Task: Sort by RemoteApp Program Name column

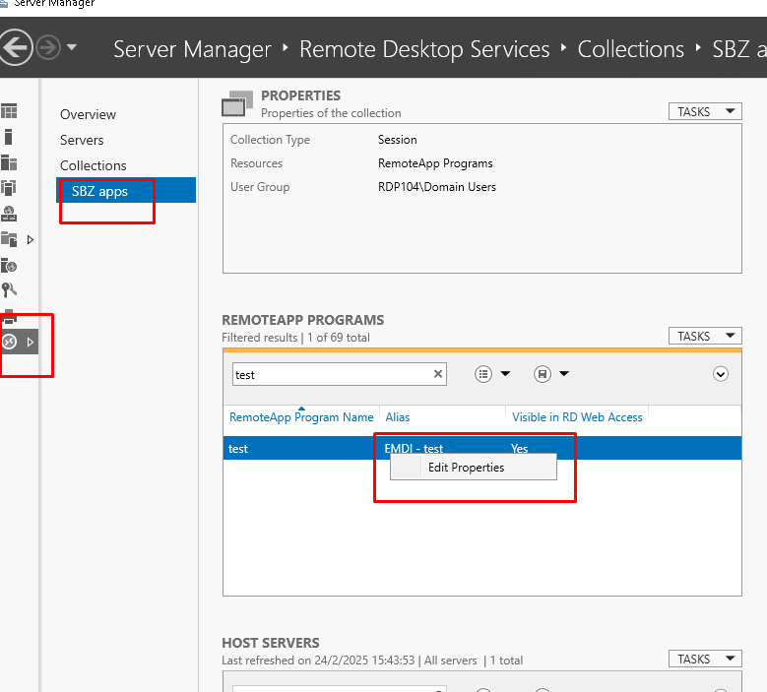Action: [301, 417]
